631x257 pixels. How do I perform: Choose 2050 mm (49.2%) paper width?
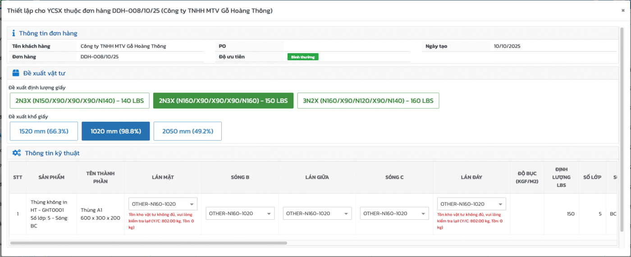(x=187, y=131)
